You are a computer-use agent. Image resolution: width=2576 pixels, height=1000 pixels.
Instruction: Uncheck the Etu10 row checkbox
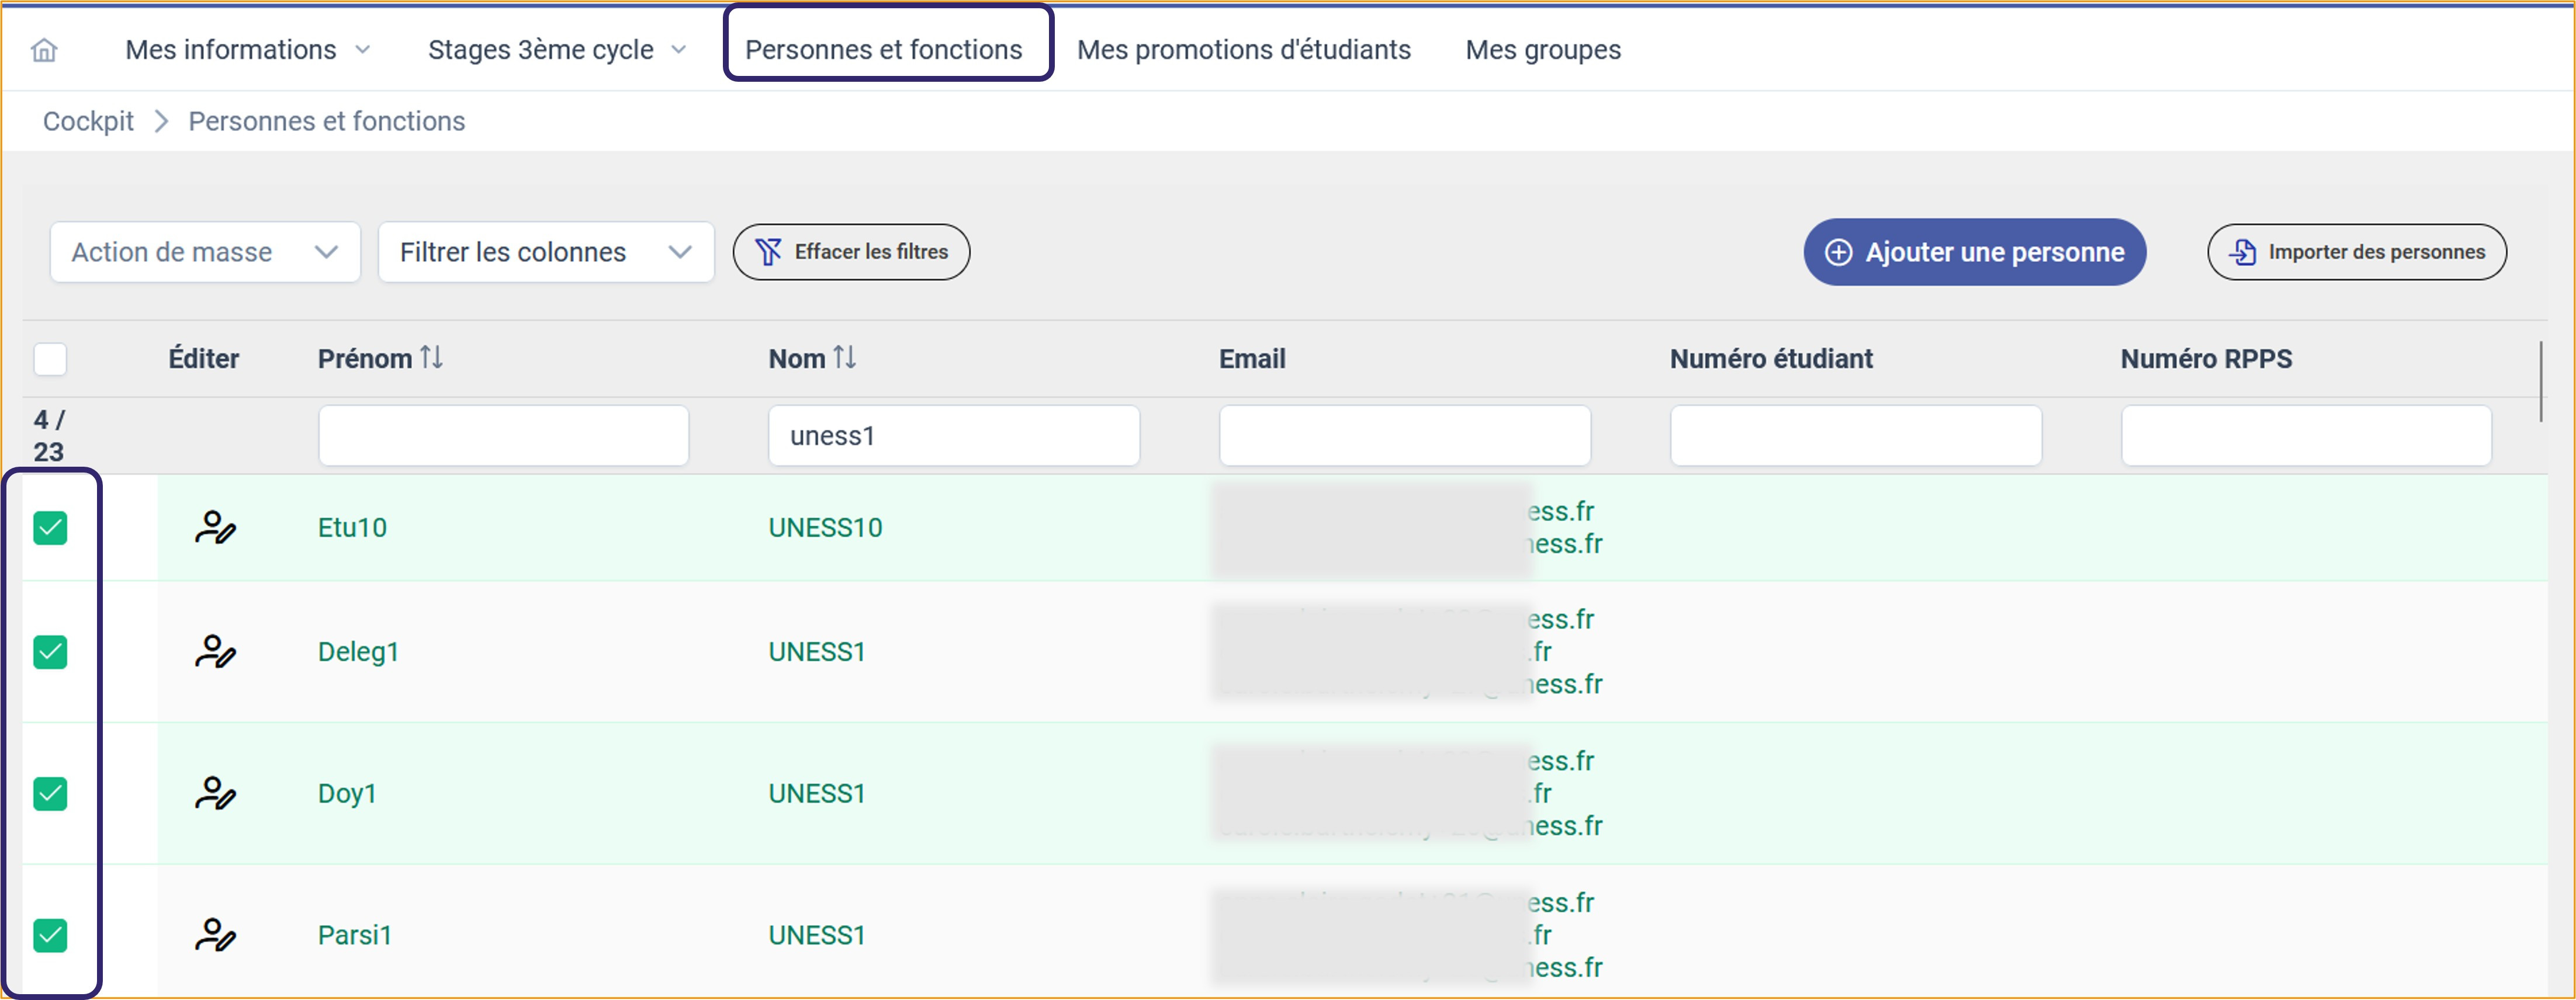coord(50,528)
